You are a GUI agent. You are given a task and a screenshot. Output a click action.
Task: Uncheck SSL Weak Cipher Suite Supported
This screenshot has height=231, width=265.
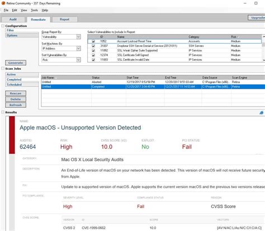(x=93, y=51)
